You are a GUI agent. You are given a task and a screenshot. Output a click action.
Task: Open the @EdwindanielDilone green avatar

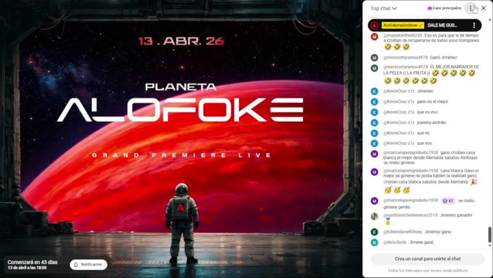point(374,232)
